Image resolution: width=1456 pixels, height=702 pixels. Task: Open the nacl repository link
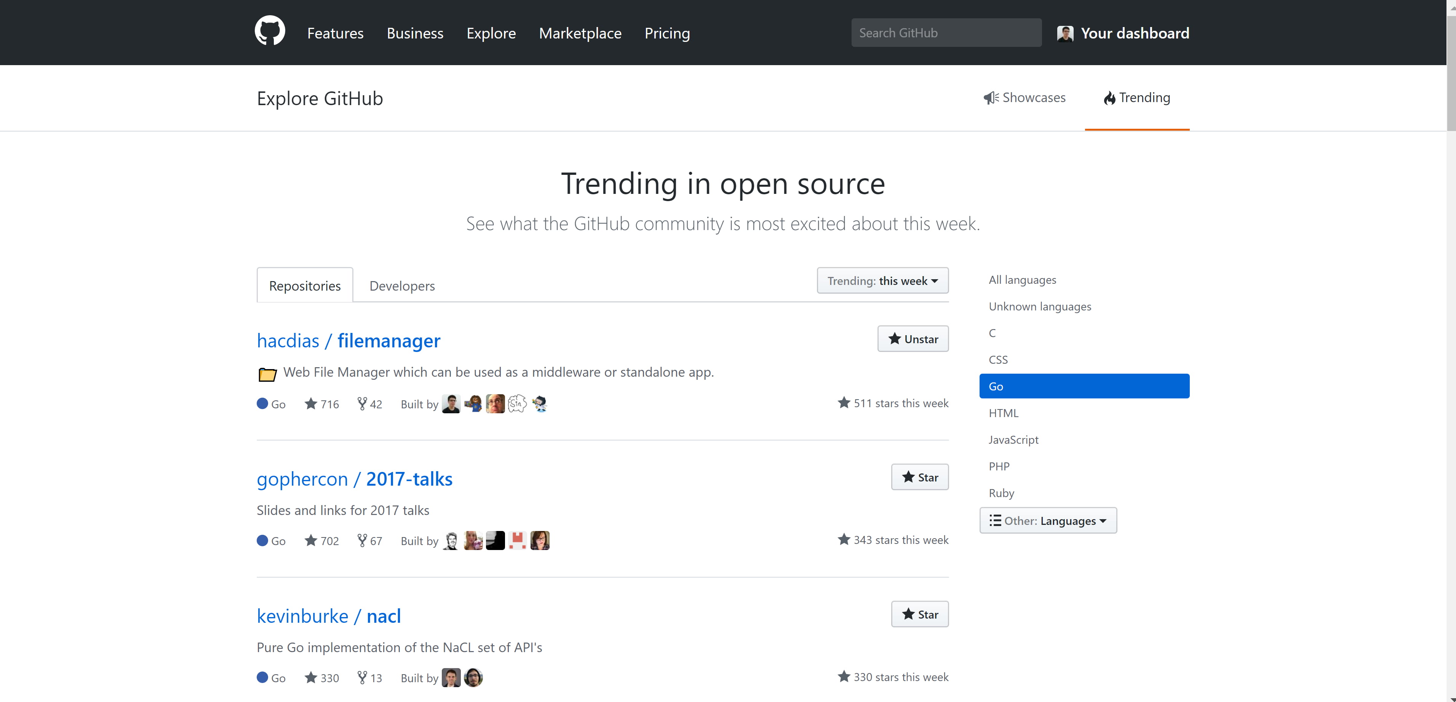(383, 616)
